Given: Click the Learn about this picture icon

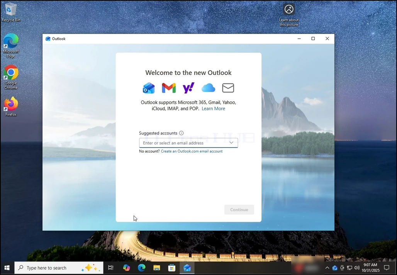Looking at the screenshot, I should click(x=288, y=15).
